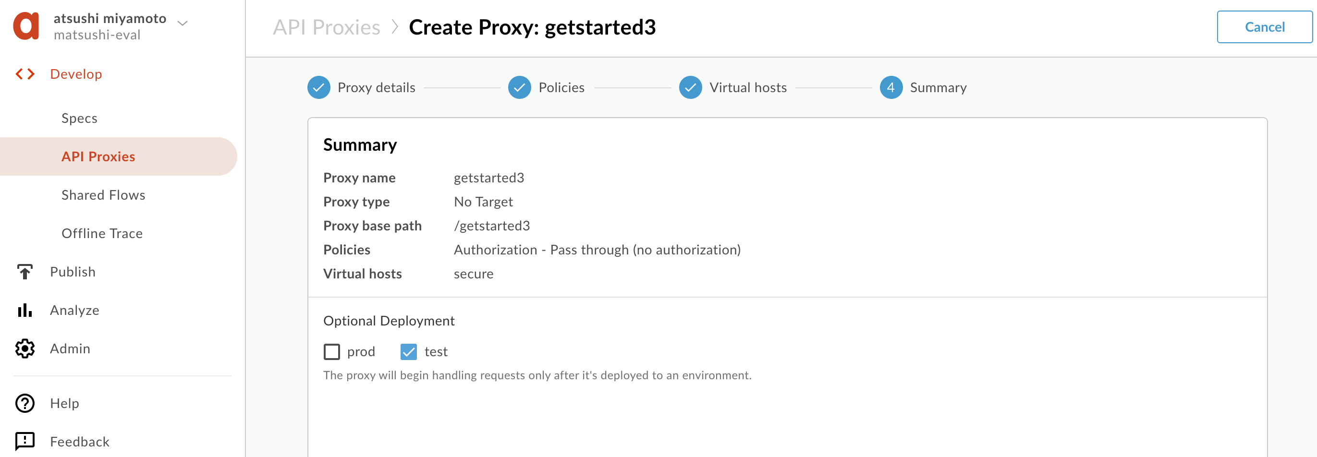Image resolution: width=1317 pixels, height=457 pixels.
Task: Click the Admin gear icon
Action: pyautogui.click(x=24, y=349)
